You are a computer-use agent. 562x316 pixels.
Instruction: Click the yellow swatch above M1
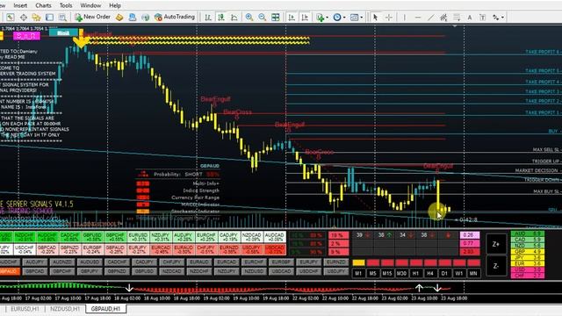tap(358, 263)
